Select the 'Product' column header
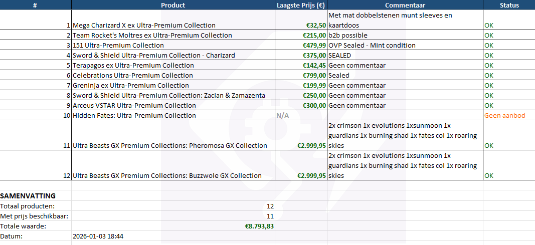The height and width of the screenshot is (245, 535). (x=173, y=5)
